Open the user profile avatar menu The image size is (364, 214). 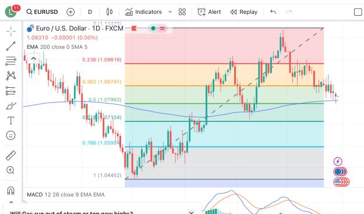[x=10, y=12]
